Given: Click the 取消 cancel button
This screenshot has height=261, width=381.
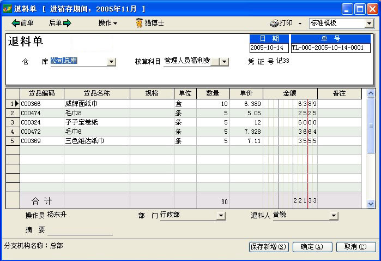Looking at the screenshot, I should [x=355, y=247].
